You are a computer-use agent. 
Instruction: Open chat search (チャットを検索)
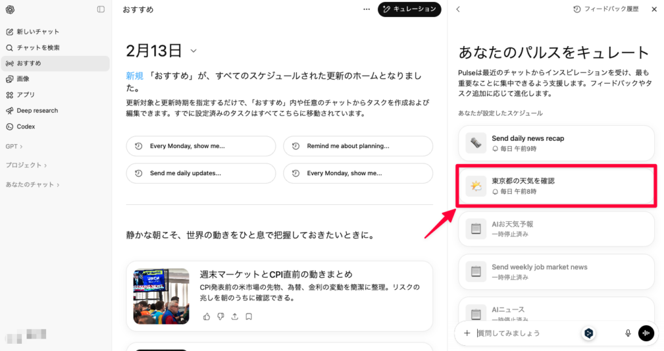point(55,47)
